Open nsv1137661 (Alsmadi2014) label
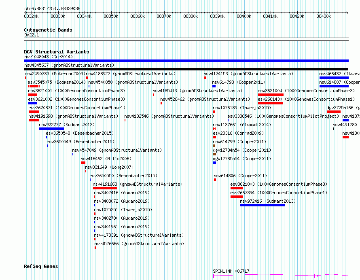This screenshot has height=280, width=360. point(242,125)
